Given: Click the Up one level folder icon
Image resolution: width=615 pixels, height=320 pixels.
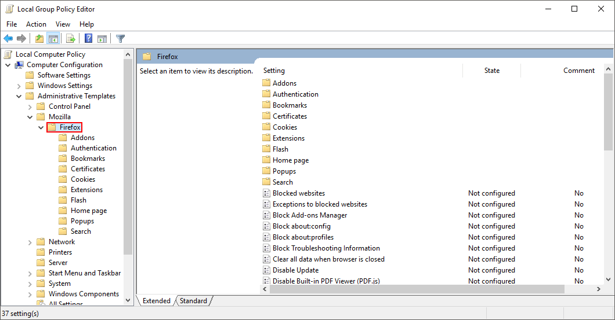Looking at the screenshot, I should point(39,38).
